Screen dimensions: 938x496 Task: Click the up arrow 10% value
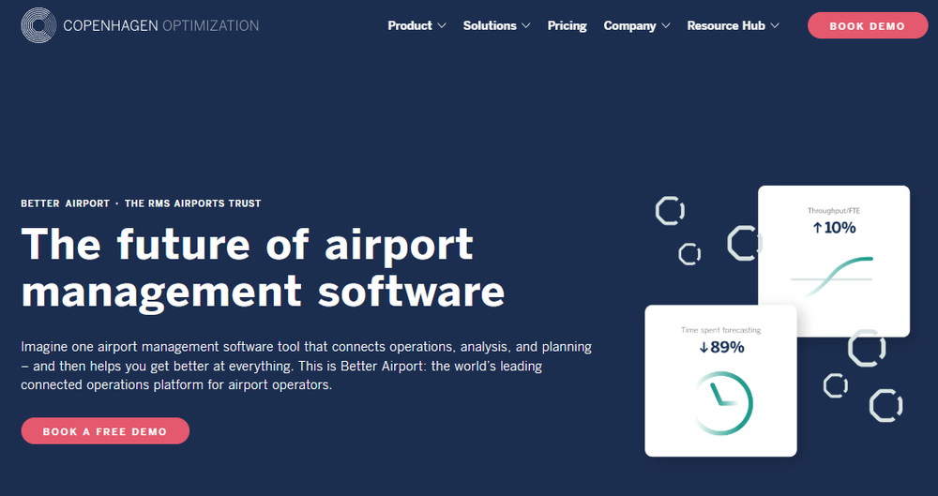pos(834,227)
